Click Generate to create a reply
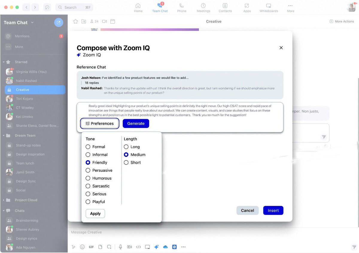This screenshot has width=359, height=253. (x=136, y=123)
